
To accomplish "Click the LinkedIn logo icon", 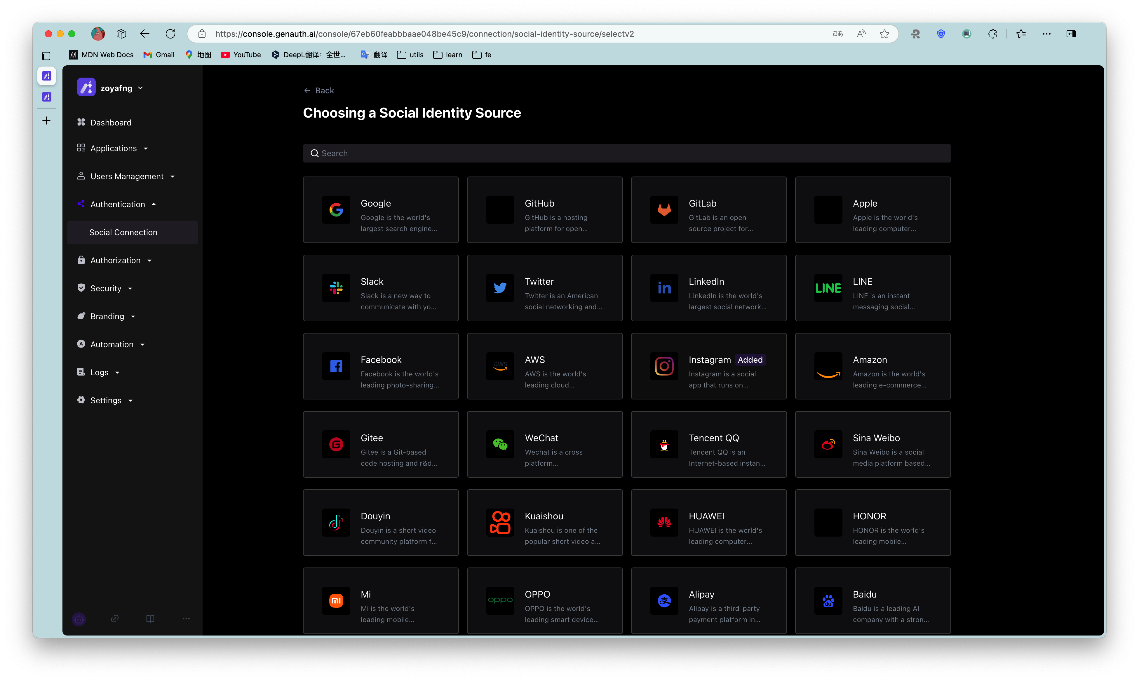I will (x=664, y=288).
